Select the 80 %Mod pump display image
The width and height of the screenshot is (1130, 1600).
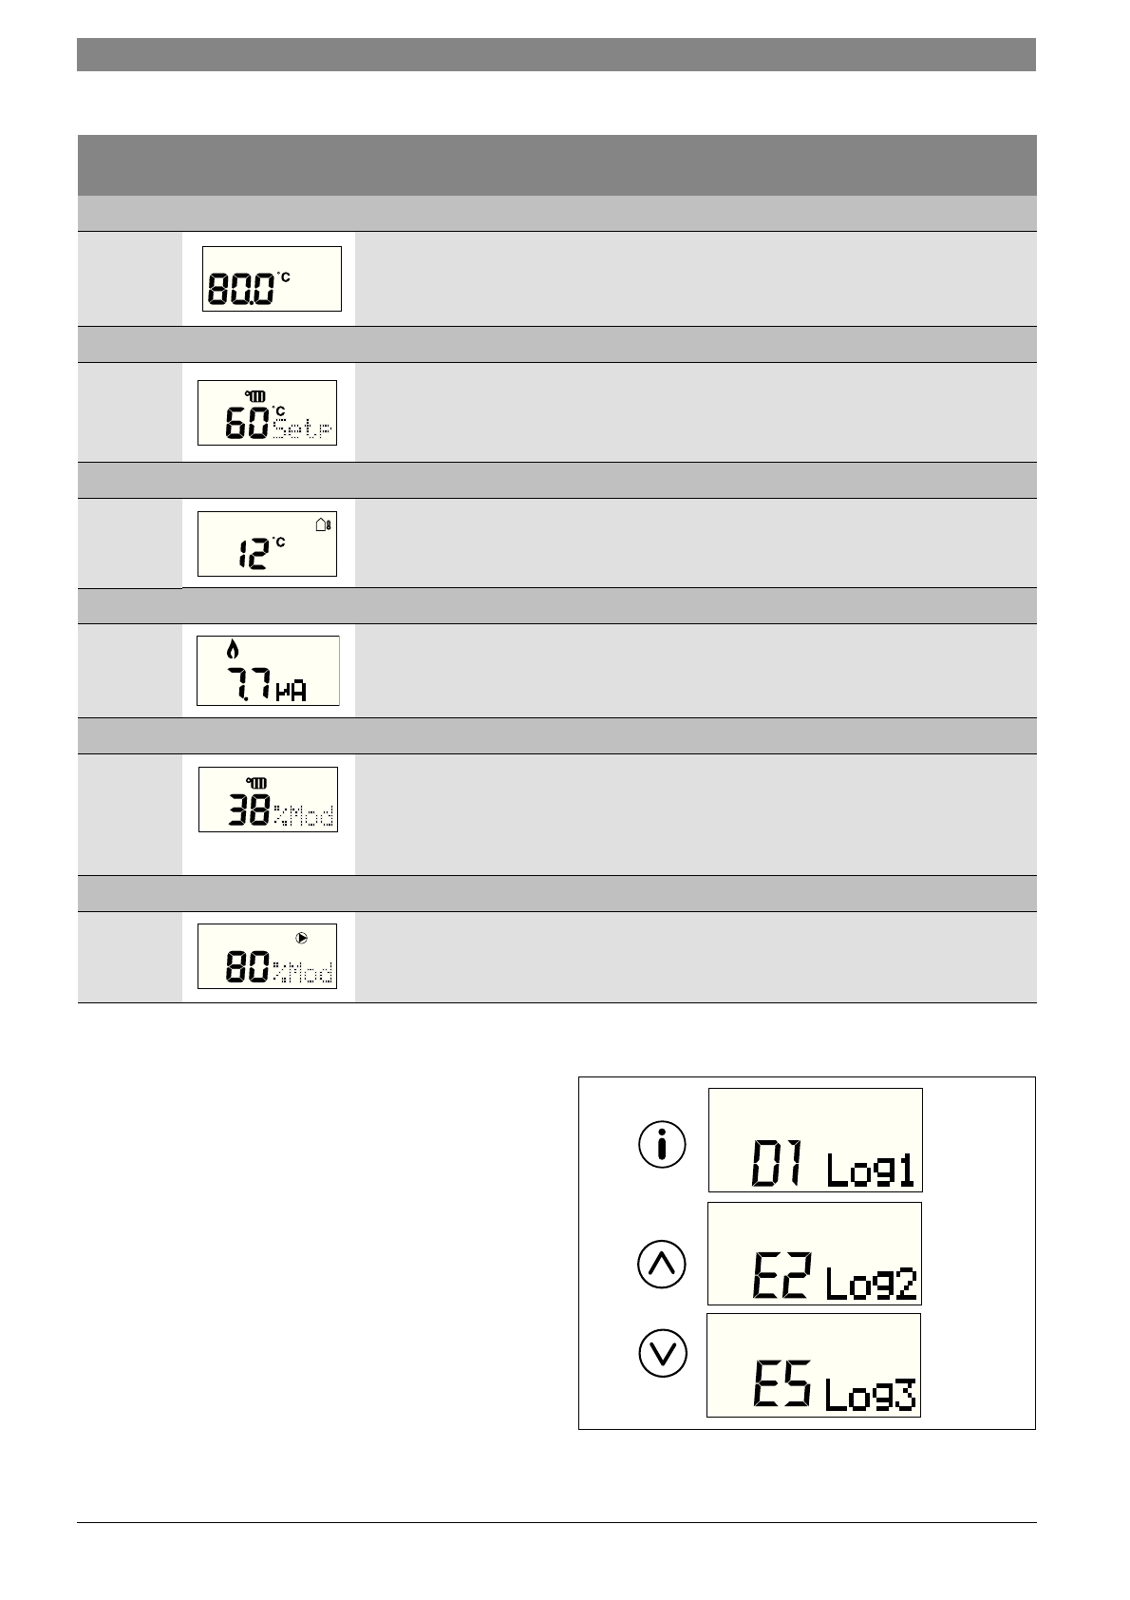(267, 956)
